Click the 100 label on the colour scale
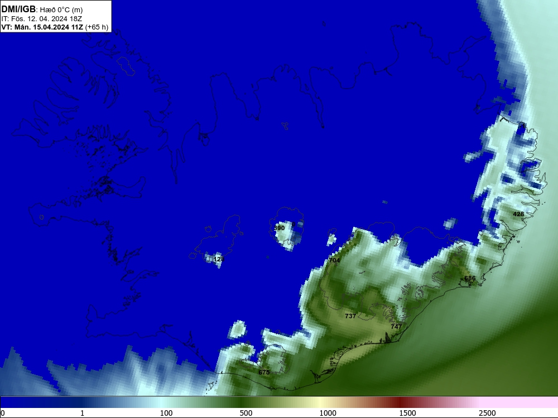Screen dimensions: 558x418 click(x=166, y=413)
